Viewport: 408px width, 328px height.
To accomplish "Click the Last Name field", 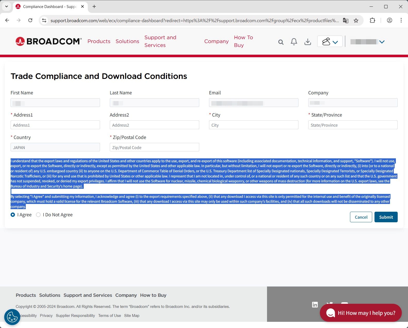I will coord(154,103).
